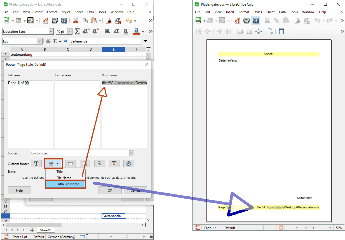Click the Decrease Font Size icon
The width and height of the screenshot is (345, 240).
pos(95,31)
